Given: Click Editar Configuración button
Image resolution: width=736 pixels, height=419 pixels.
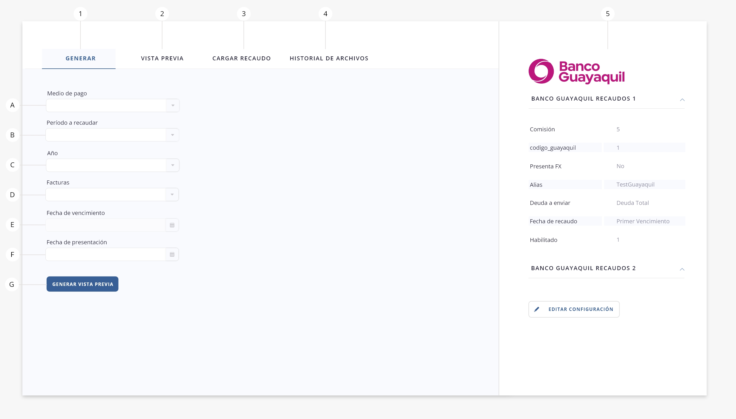Looking at the screenshot, I should 580,309.
